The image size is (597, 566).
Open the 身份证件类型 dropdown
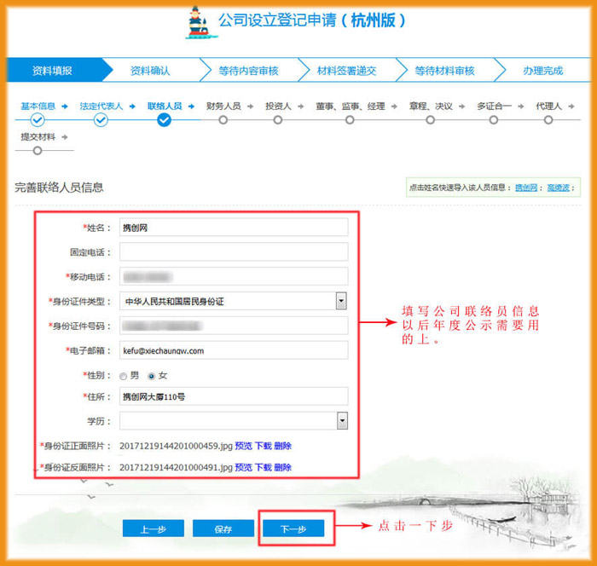click(341, 301)
